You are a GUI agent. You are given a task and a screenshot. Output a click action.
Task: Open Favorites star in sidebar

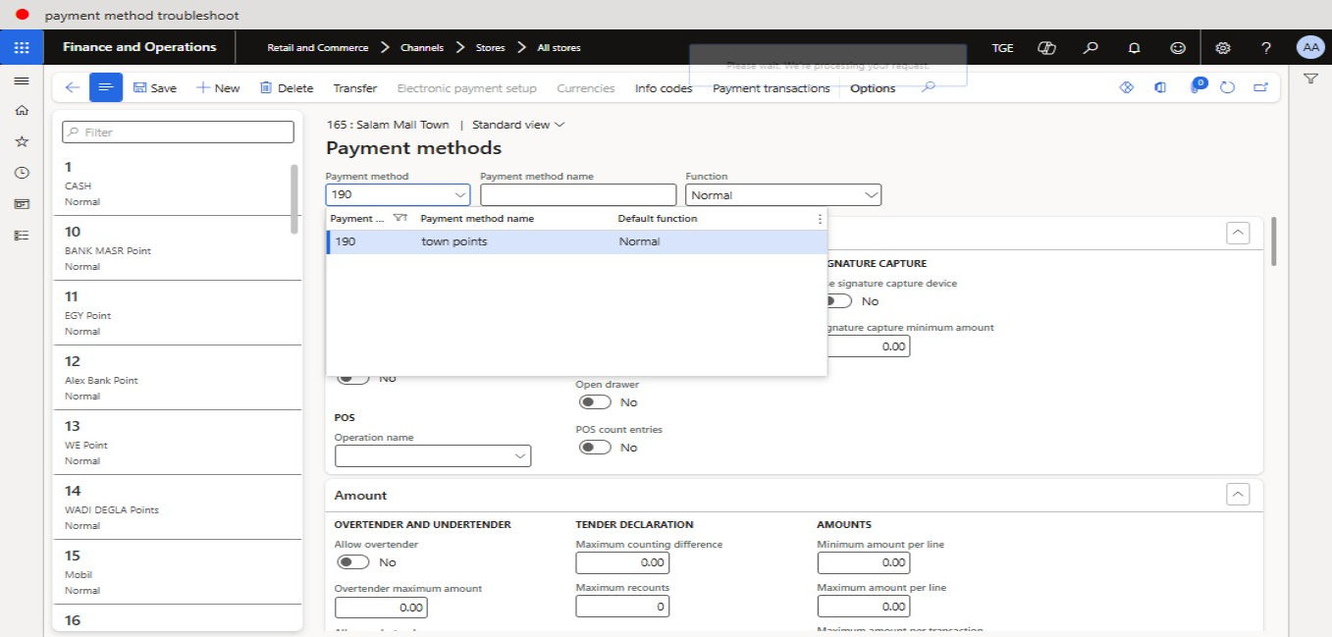coord(22,141)
